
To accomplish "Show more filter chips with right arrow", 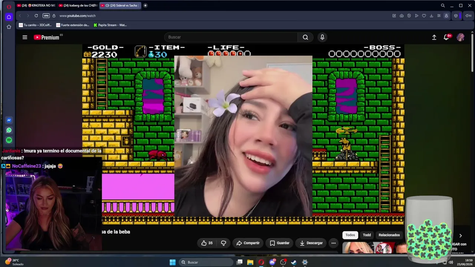I will (x=461, y=235).
